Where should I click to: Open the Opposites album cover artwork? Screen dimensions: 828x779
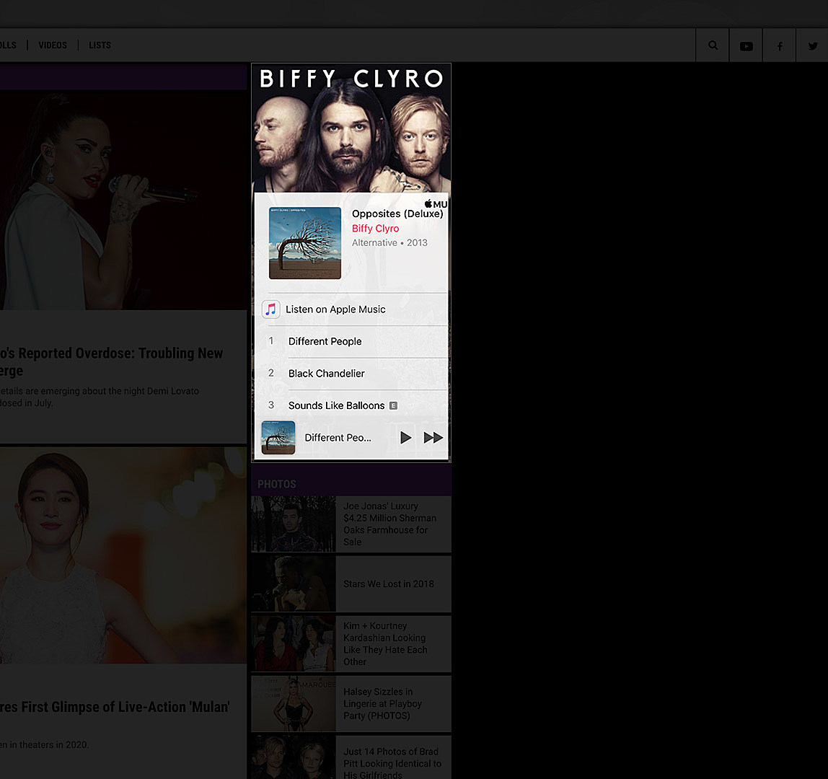(304, 243)
